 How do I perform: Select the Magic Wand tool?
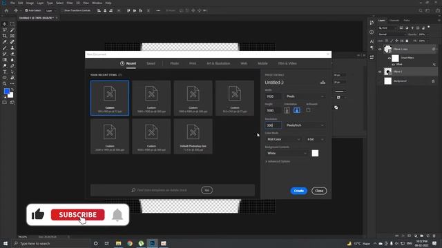pyautogui.click(x=12, y=30)
